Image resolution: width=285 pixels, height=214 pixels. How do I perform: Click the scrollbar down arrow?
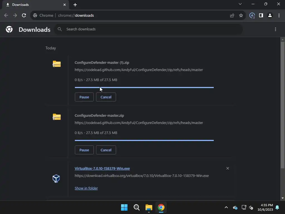(282, 198)
